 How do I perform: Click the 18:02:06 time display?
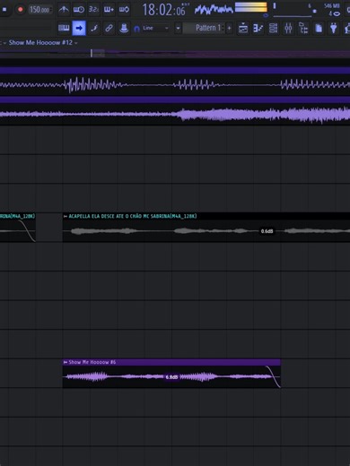click(163, 10)
